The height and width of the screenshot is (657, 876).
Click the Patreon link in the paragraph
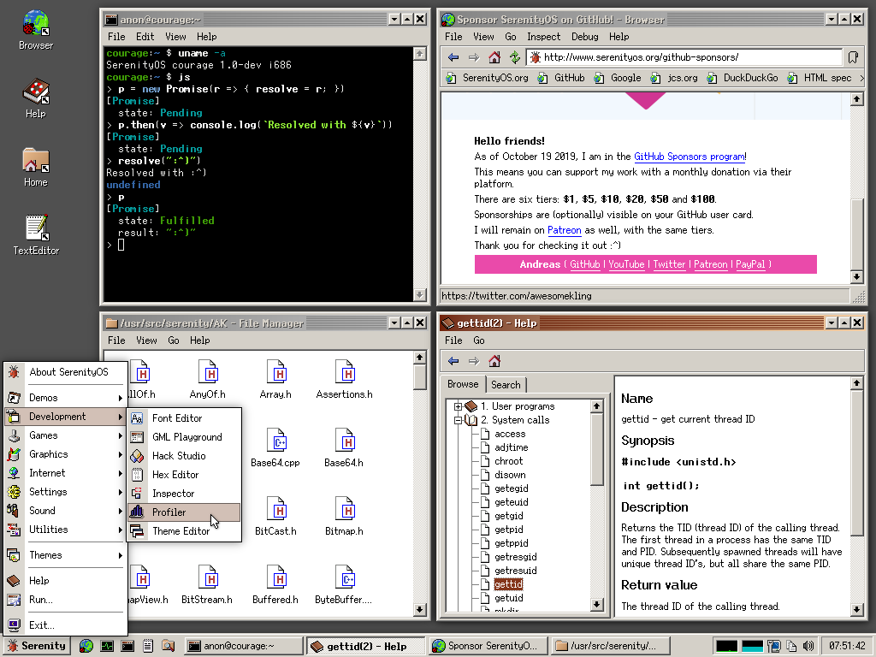(564, 230)
